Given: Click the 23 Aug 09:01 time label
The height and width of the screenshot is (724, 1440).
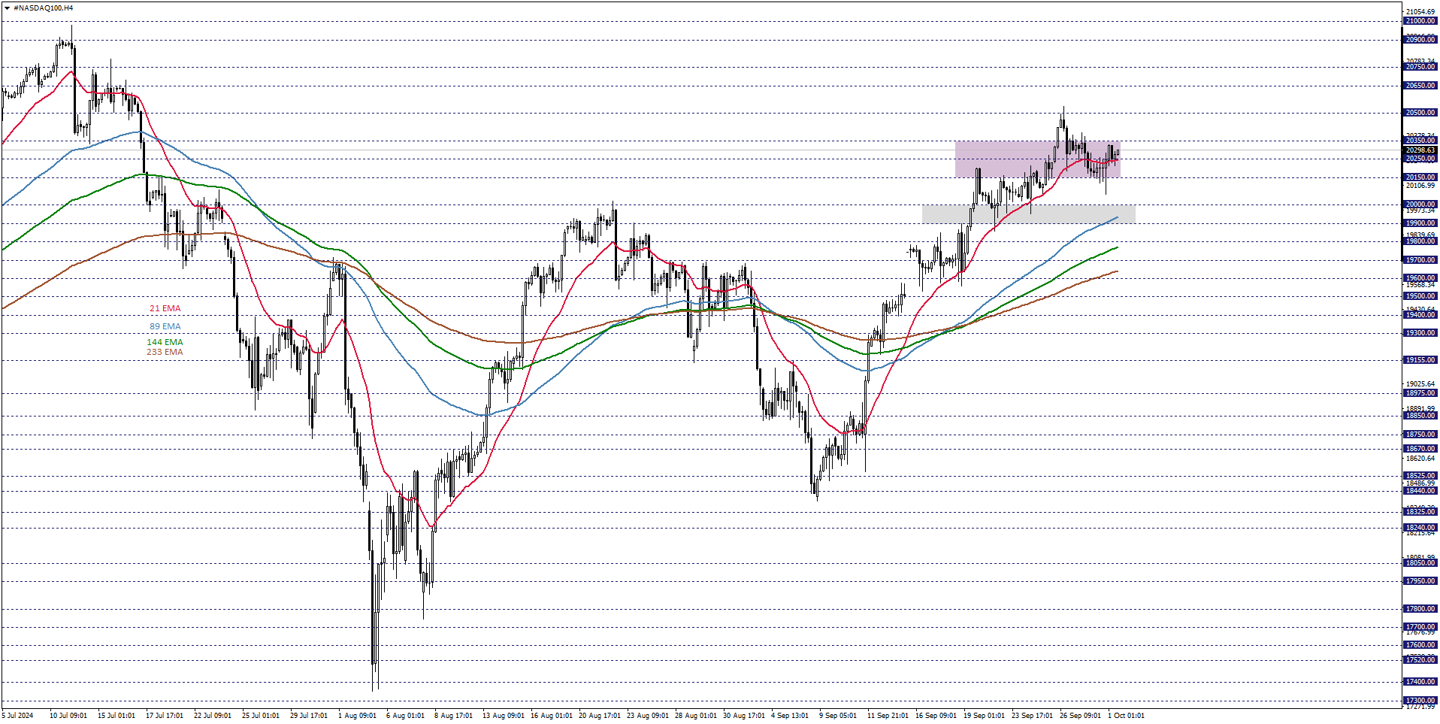Looking at the screenshot, I should point(647,716).
